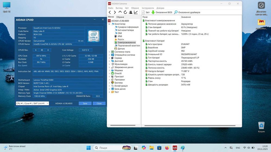The width and height of the screenshot is (271, 152).
Task: Open the Звіт menu in menu bar
Action: (127, 8)
